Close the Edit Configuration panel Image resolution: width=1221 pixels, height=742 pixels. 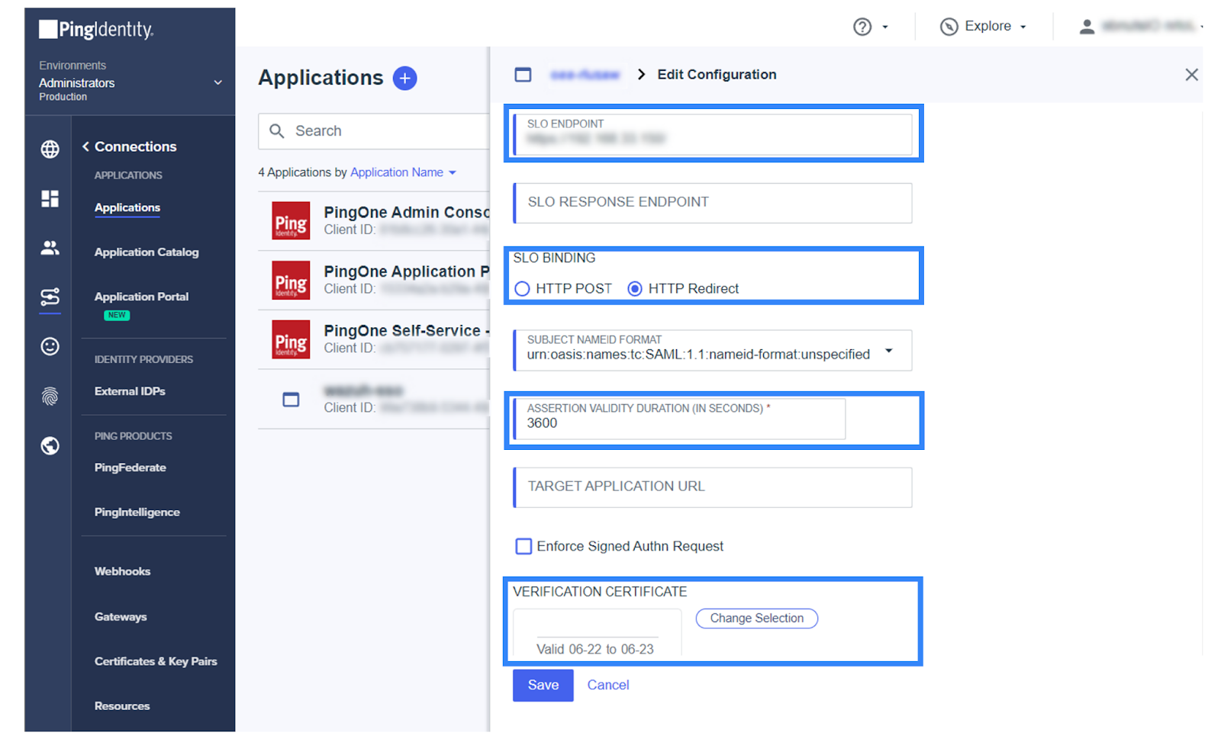(x=1191, y=75)
